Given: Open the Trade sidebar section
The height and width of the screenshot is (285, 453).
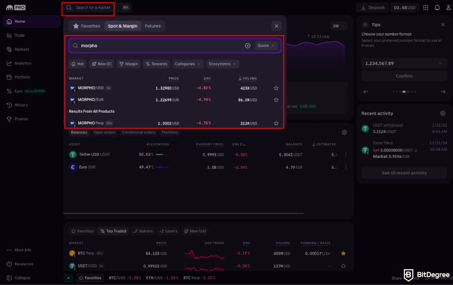Looking at the screenshot, I should pyautogui.click(x=31, y=35).
